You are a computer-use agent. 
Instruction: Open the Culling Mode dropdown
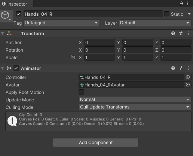[x=135, y=107]
